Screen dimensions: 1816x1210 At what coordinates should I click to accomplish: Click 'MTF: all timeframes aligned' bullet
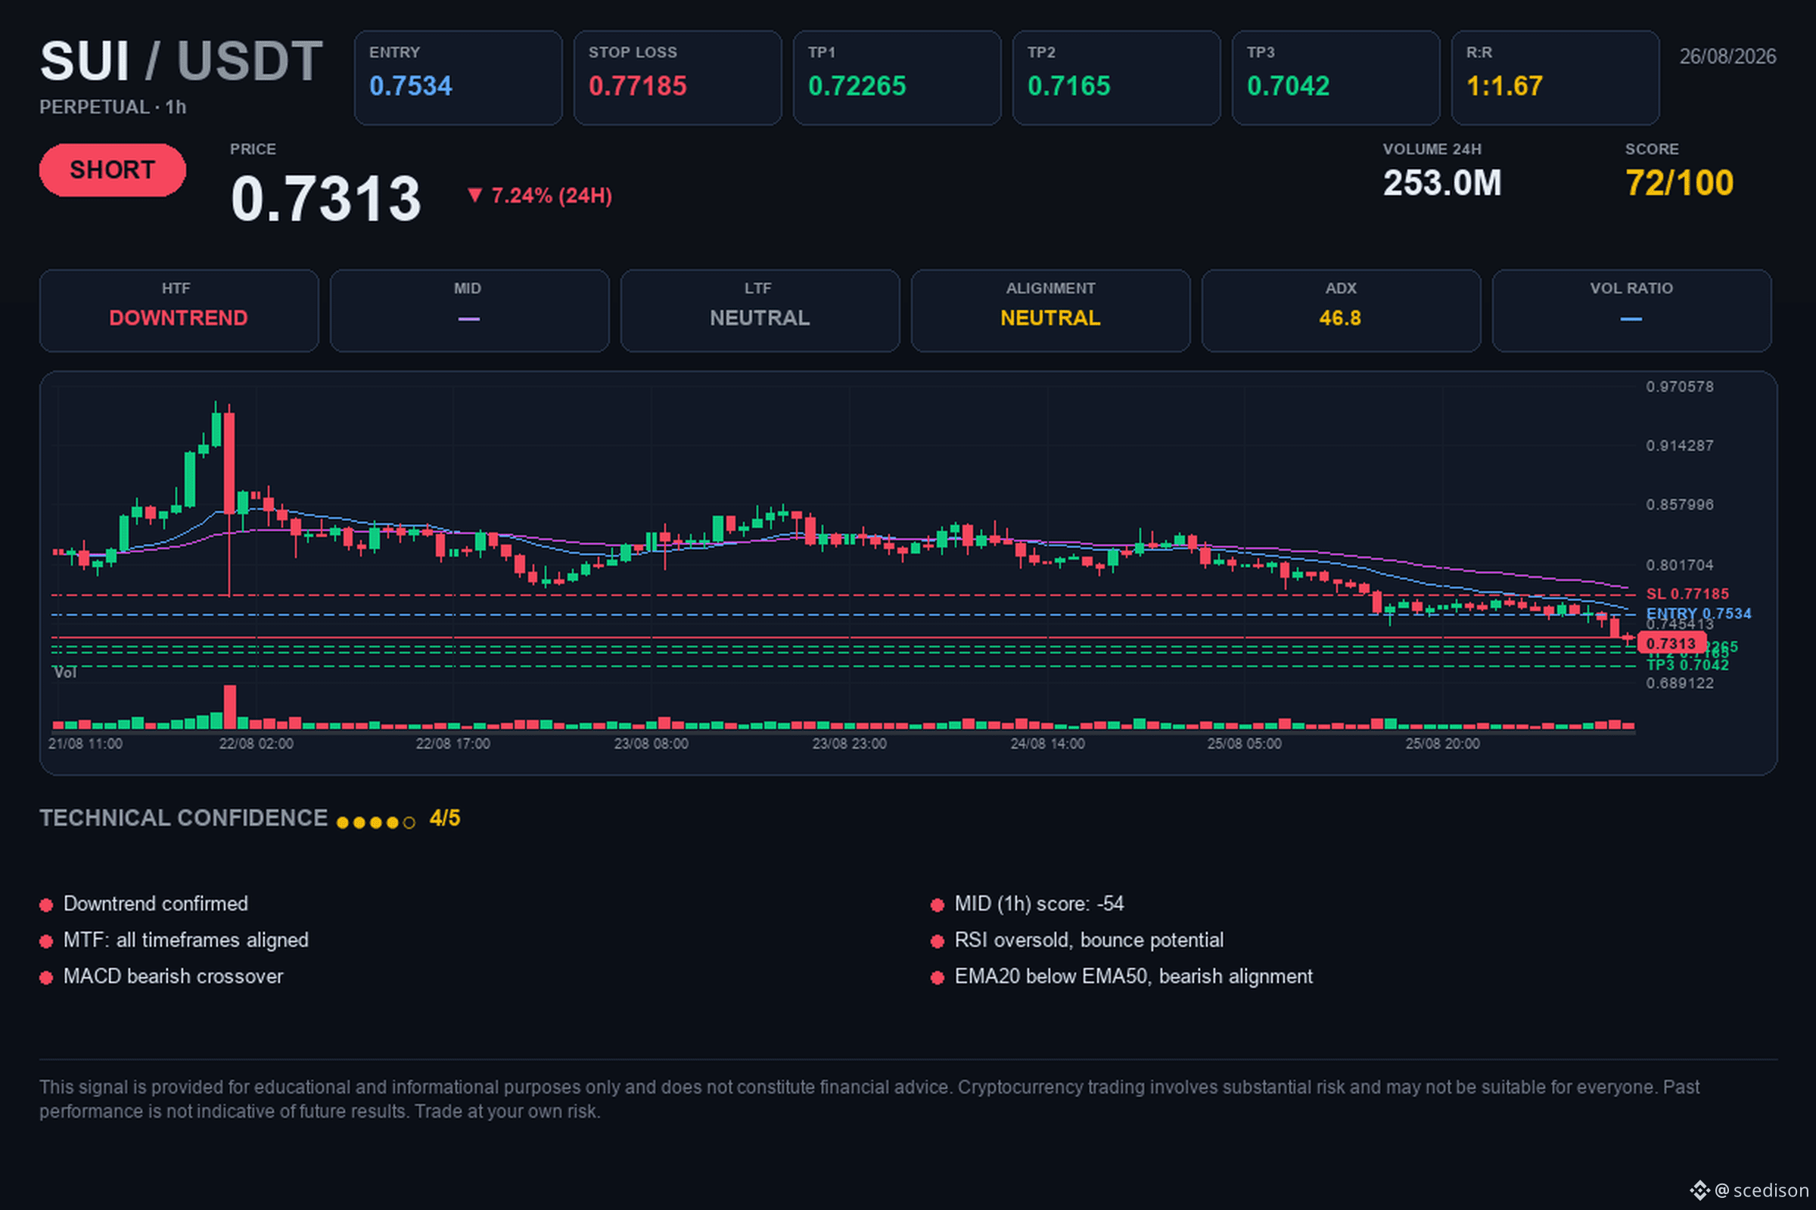(x=175, y=940)
